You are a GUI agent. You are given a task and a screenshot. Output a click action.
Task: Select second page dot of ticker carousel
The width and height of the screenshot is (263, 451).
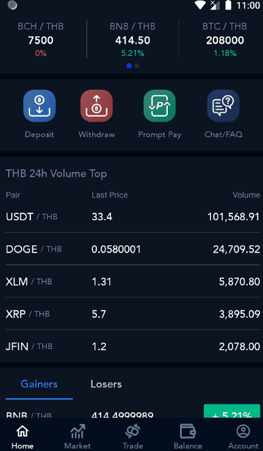pyautogui.click(x=137, y=66)
